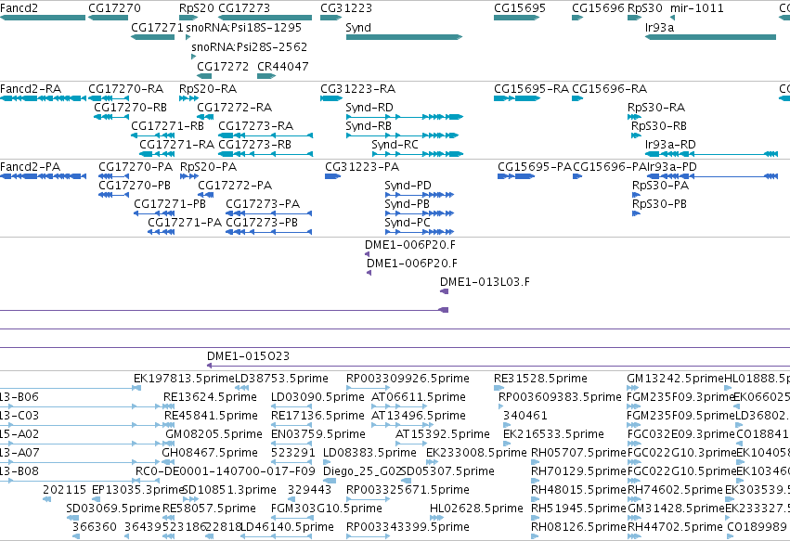Select the CG15695 gene label

click(x=520, y=8)
